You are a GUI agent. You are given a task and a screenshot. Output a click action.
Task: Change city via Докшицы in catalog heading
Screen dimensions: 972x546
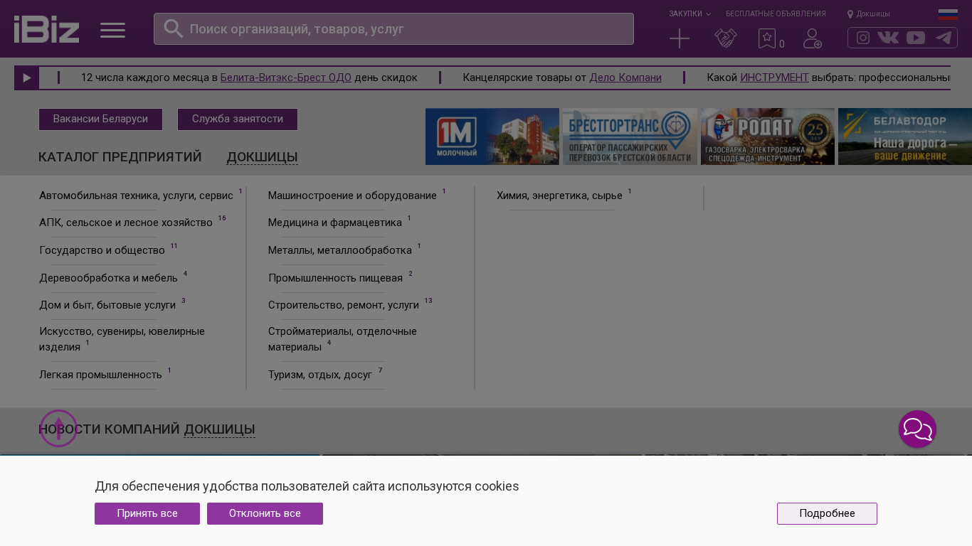pyautogui.click(x=262, y=157)
